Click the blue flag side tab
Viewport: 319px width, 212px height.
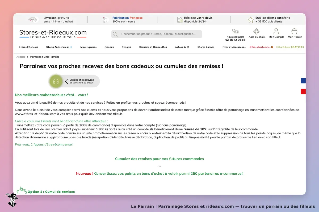click(x=303, y=81)
